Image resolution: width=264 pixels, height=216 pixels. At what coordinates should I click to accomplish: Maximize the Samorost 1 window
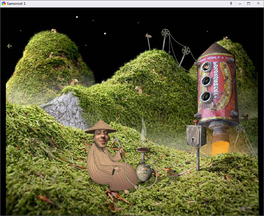coord(248,3)
